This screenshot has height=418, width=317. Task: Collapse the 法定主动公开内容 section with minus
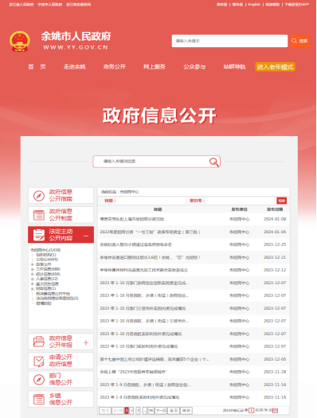tap(86, 236)
